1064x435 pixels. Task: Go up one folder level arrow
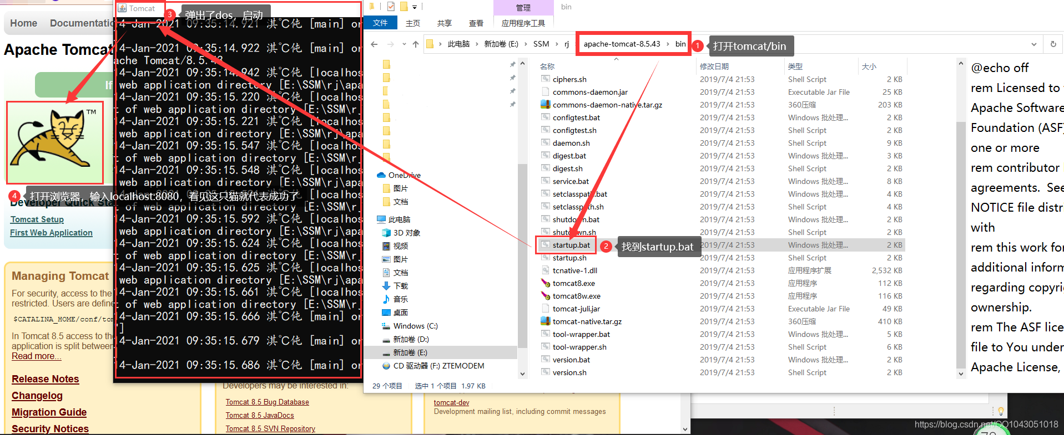[416, 44]
